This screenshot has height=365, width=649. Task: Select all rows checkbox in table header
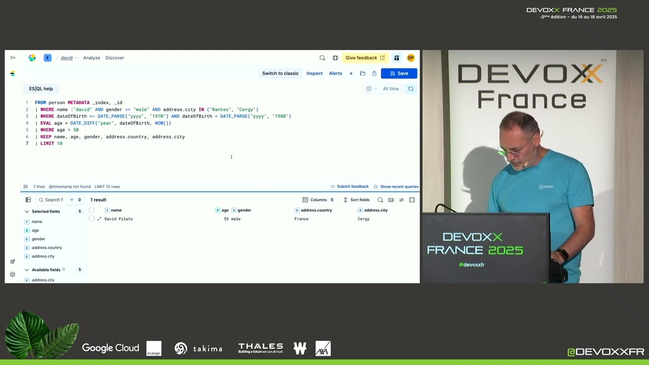(x=92, y=210)
